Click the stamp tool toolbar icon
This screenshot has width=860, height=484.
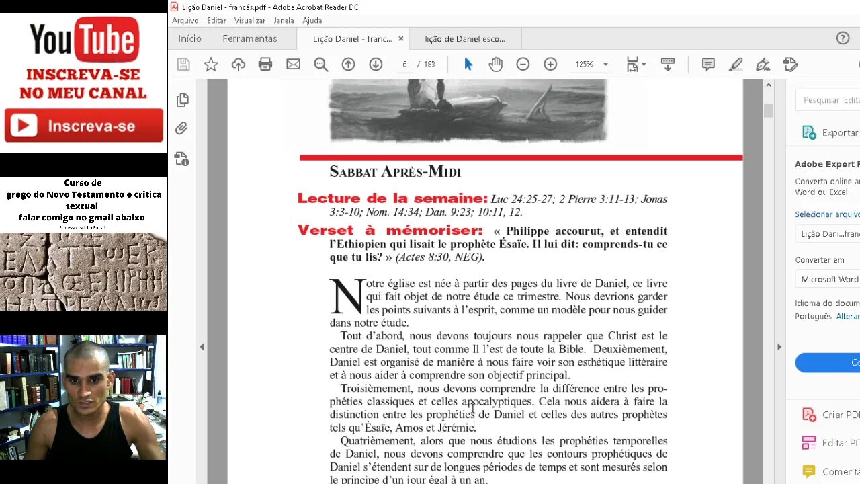coord(790,65)
